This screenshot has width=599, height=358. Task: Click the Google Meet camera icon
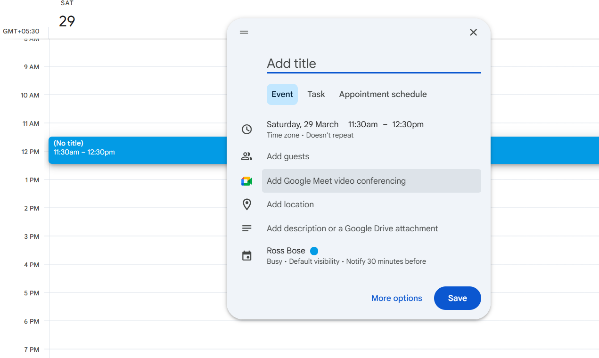pos(247,181)
